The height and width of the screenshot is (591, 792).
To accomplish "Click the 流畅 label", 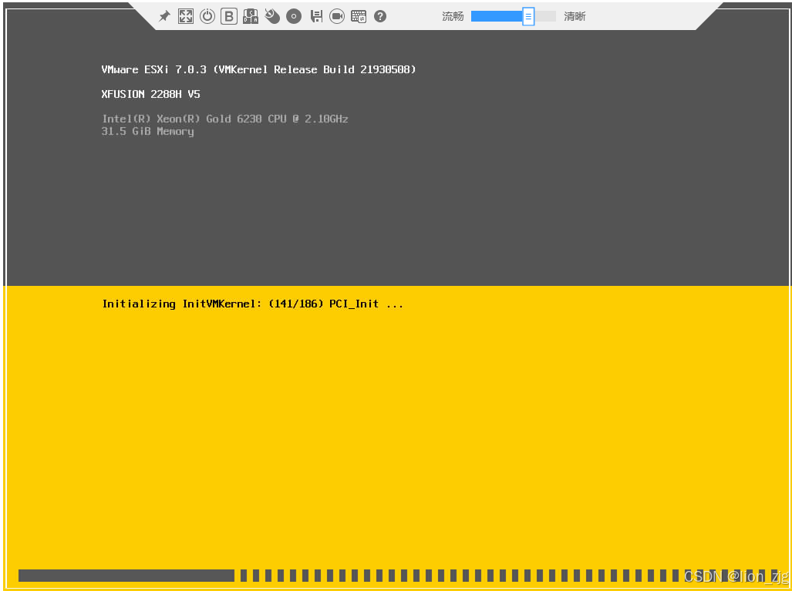I will tap(453, 16).
